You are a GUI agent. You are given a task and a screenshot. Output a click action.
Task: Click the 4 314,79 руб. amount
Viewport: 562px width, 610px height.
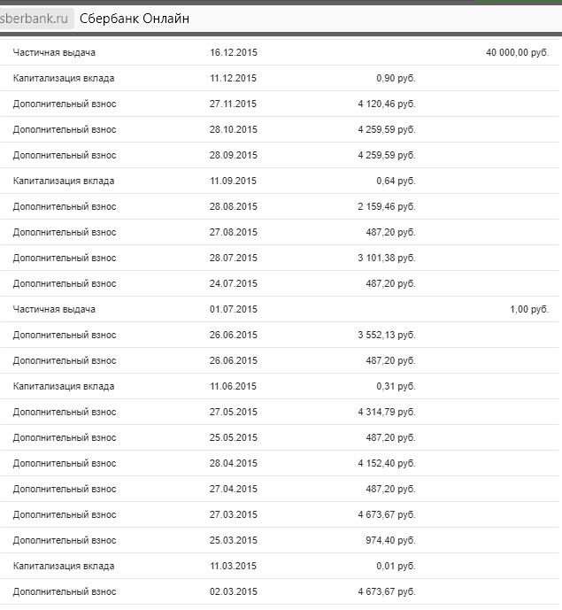click(386, 413)
